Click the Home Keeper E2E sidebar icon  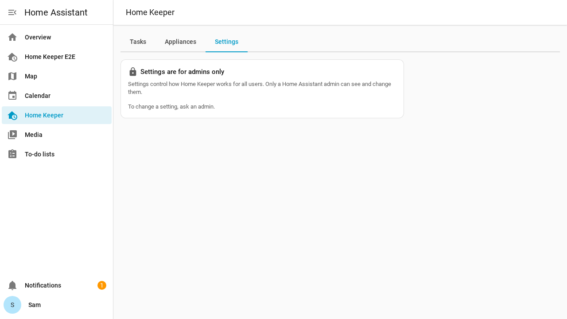coord(12,57)
